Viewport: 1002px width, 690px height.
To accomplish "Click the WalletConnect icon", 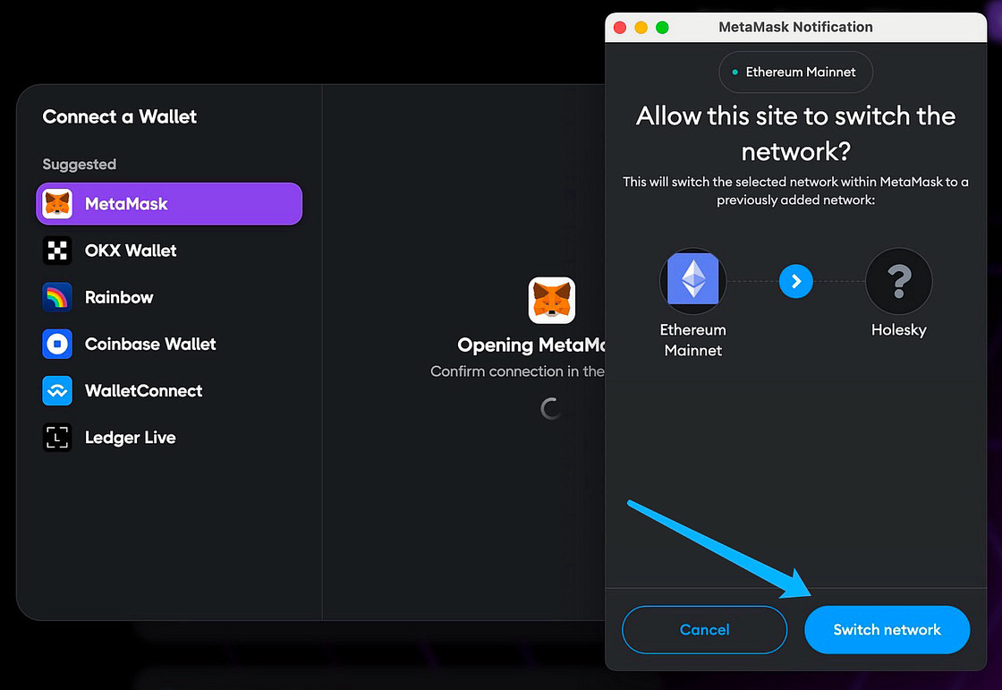I will click(57, 391).
